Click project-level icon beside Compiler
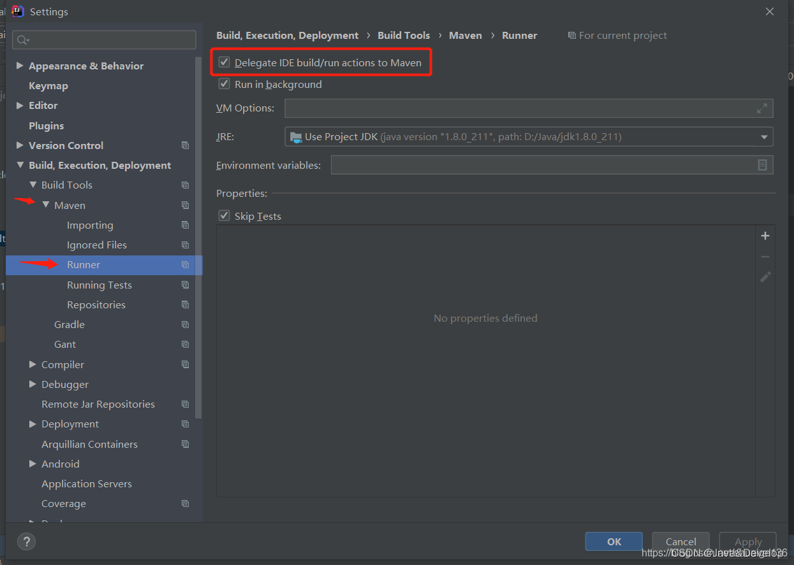 pos(185,364)
